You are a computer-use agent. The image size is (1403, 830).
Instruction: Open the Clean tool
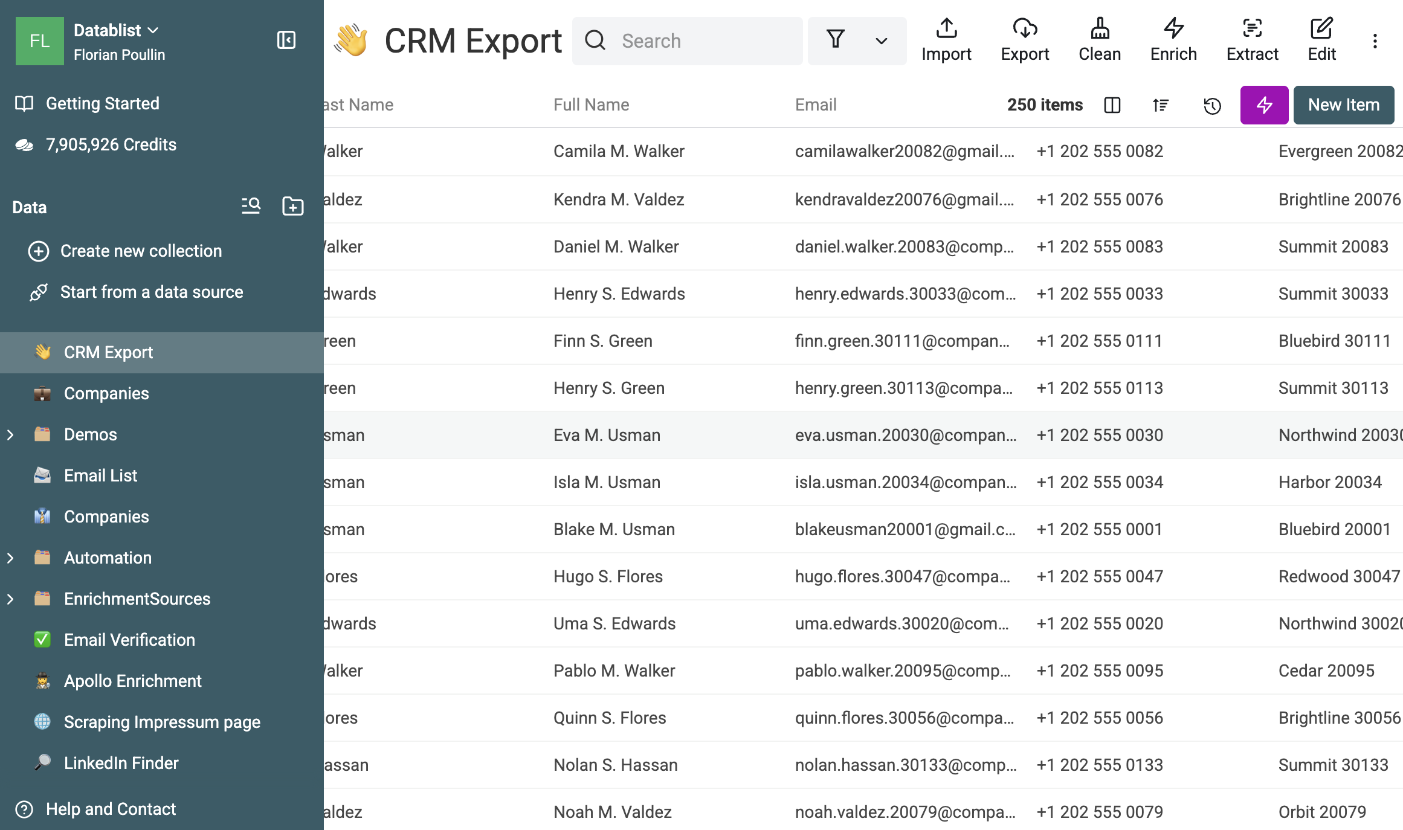click(1100, 40)
